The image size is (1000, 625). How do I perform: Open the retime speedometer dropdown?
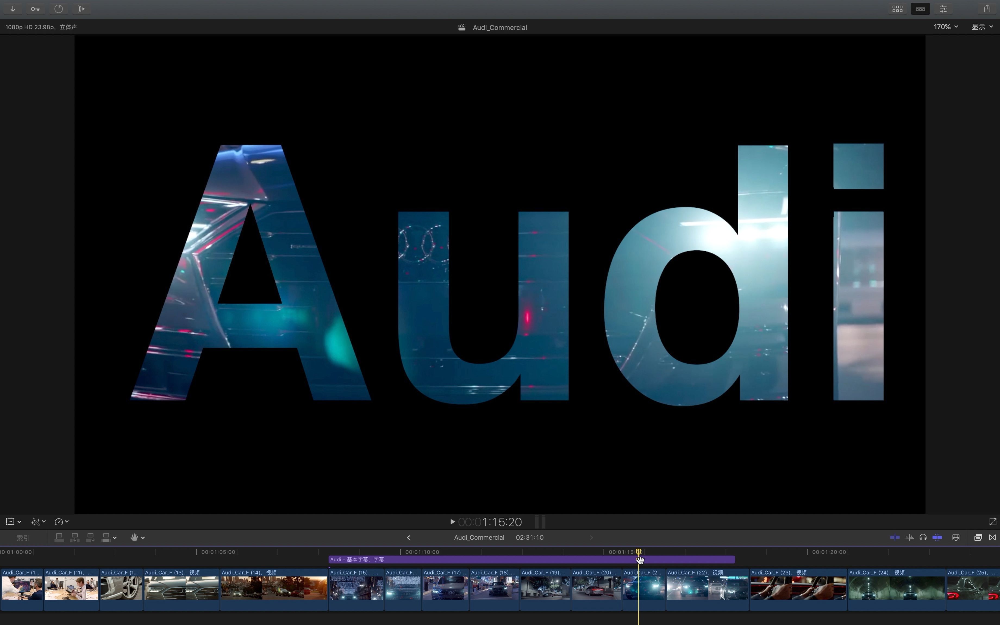click(x=61, y=522)
